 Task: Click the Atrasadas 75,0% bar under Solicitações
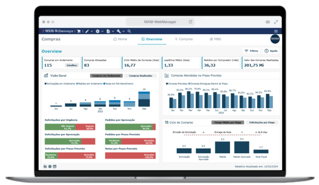click(76, 156)
